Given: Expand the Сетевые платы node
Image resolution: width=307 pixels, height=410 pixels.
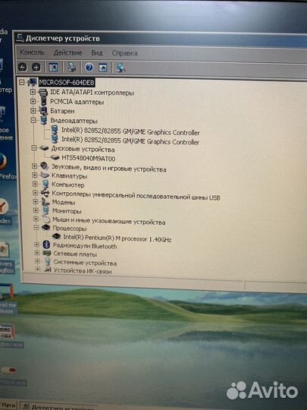Looking at the screenshot, I should 37,253.
